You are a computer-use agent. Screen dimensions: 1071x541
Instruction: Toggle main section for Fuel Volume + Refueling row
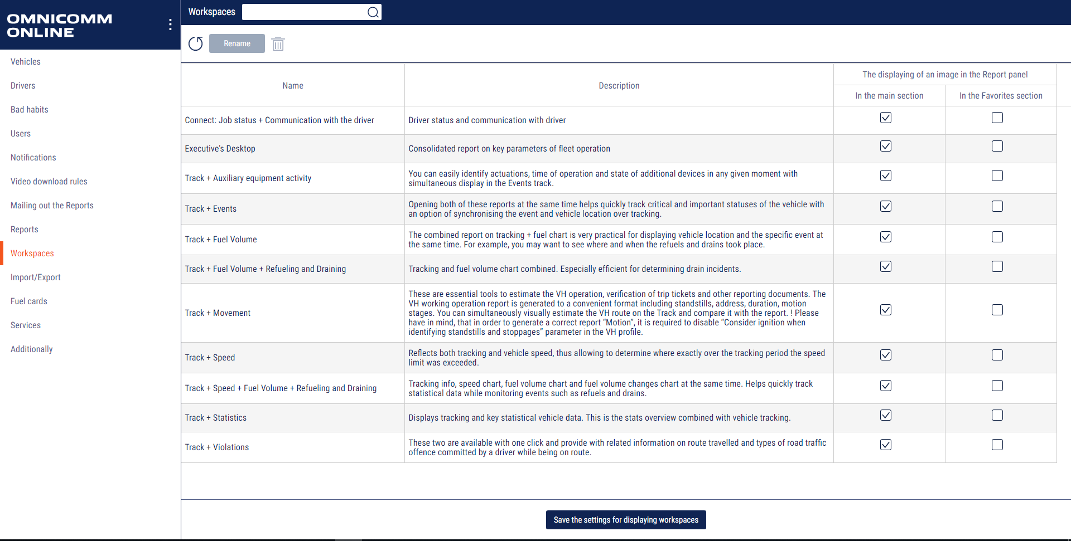pos(886,266)
